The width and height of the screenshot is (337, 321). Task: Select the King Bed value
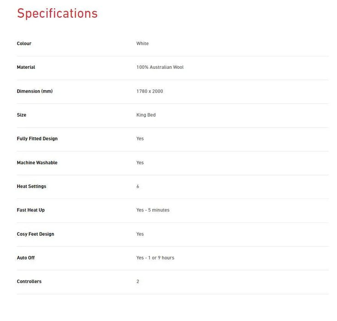[x=146, y=115]
